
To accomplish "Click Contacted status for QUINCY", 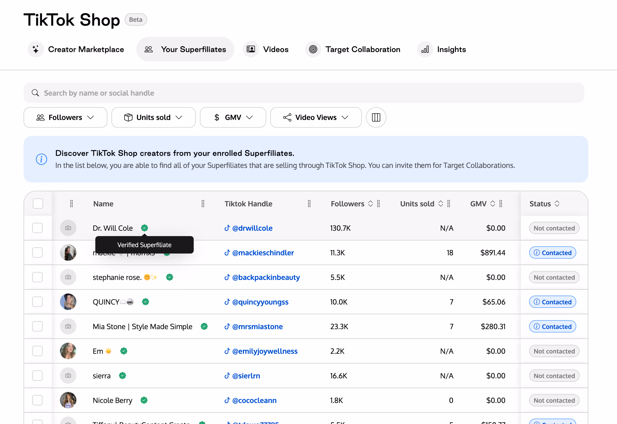I will tap(552, 301).
